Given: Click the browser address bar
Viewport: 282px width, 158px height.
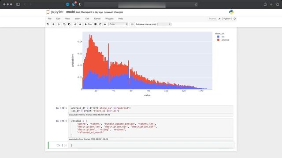Looking at the screenshot, I should [x=141, y=4].
